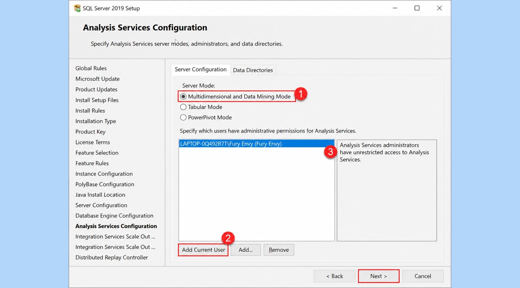The width and height of the screenshot is (520, 288).
Task: Minimize the SQL Server Setup window
Action: (395, 8)
